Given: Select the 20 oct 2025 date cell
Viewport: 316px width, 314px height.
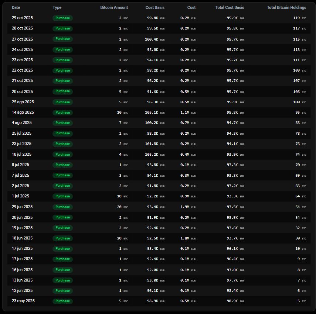Looking at the screenshot, I should [x=22, y=92].
